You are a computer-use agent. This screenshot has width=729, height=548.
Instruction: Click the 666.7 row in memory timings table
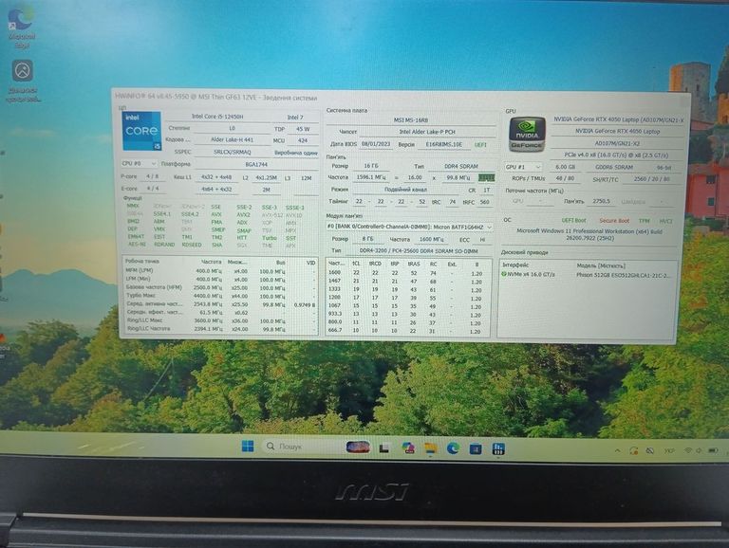tap(407, 331)
